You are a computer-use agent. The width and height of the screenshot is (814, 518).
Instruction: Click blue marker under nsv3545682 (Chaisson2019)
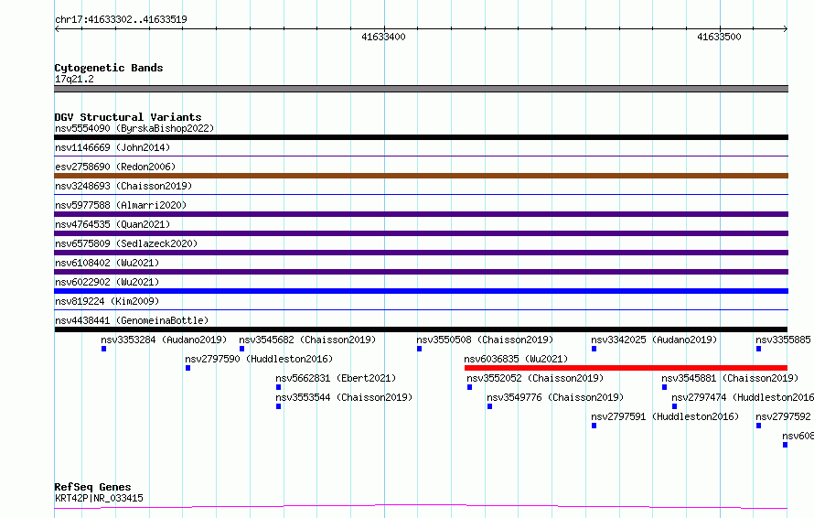242,349
